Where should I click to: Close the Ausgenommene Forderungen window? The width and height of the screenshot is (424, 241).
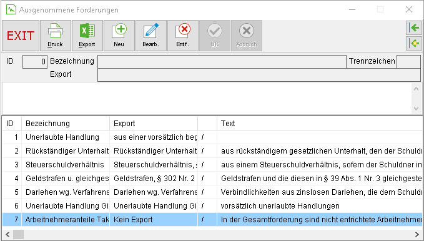tap(409, 9)
